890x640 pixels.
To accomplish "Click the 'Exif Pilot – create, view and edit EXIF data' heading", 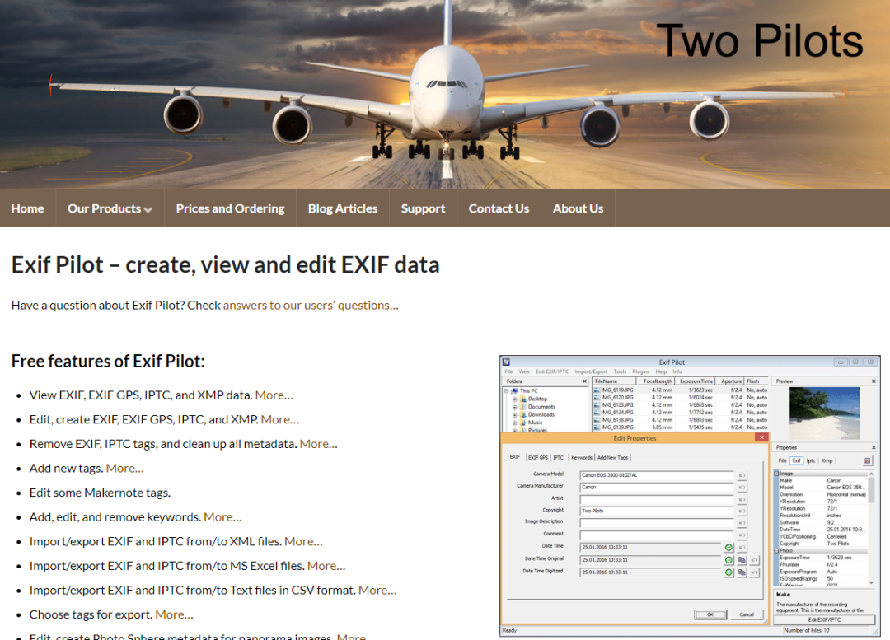I will tap(225, 265).
